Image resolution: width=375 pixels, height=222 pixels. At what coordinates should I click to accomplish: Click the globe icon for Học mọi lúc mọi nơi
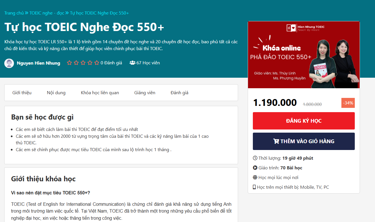coord(255,177)
